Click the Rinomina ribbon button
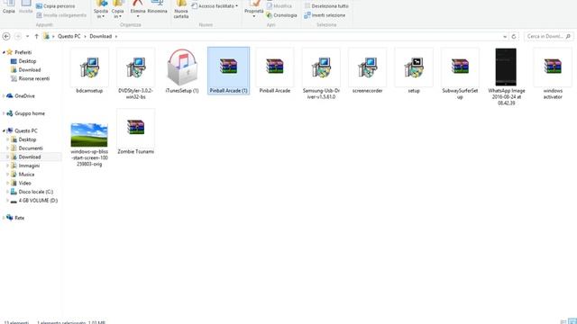Viewport: 577px width, 324px height. [x=157, y=8]
